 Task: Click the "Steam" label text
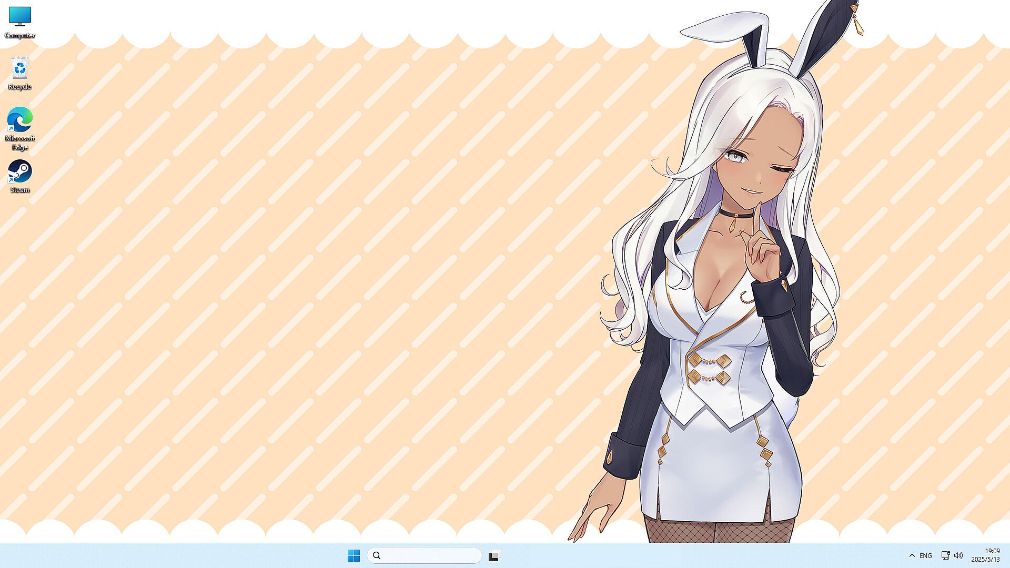(x=20, y=190)
